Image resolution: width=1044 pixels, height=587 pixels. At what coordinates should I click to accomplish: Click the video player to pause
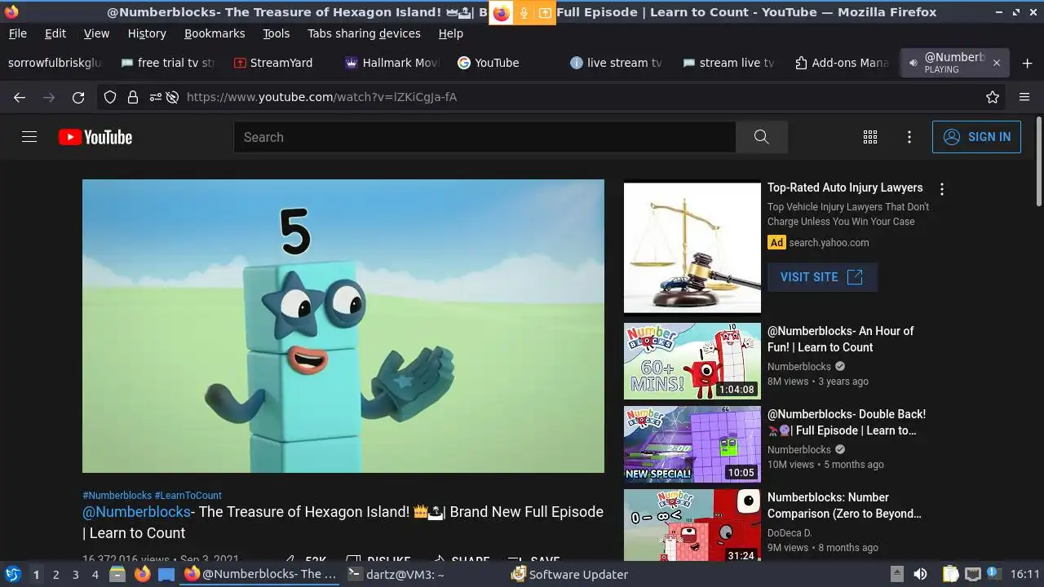[x=343, y=326]
